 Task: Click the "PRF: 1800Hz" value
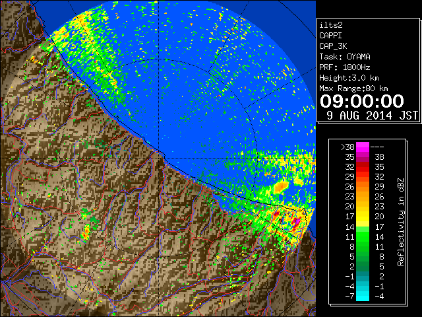(x=345, y=67)
